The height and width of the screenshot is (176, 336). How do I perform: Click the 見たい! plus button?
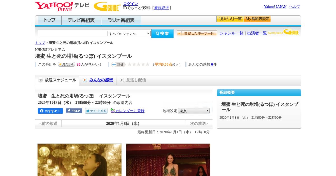[66, 64]
